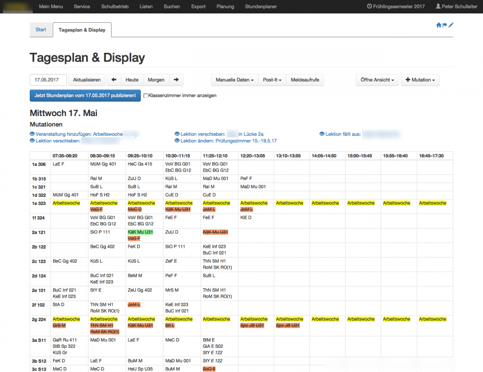Click the 'Meldeaufrufe' button
Viewport: 483px width, 372px height.
(x=305, y=80)
